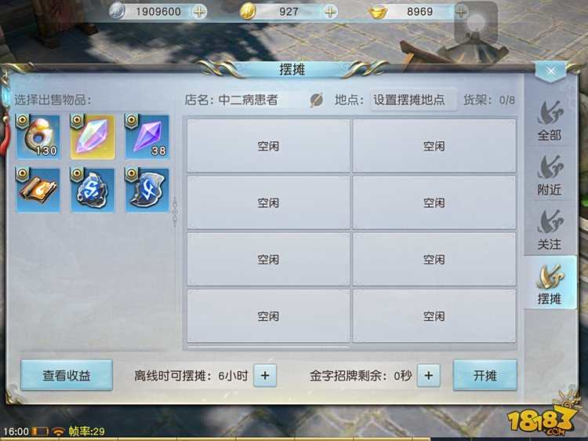Edit shop name with the feather icon
Image resolution: width=588 pixels, height=441 pixels.
click(x=317, y=100)
